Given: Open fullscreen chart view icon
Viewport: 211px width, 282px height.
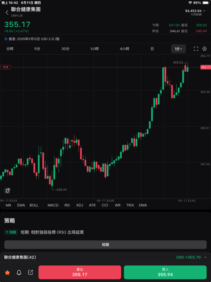Looking at the screenshot, I should (x=196, y=49).
